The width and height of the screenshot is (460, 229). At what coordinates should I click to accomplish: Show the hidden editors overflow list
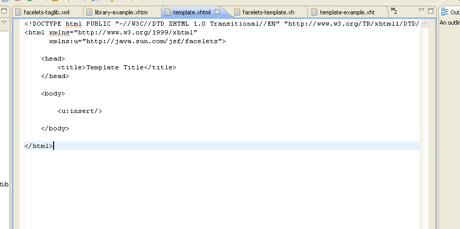coord(394,10)
